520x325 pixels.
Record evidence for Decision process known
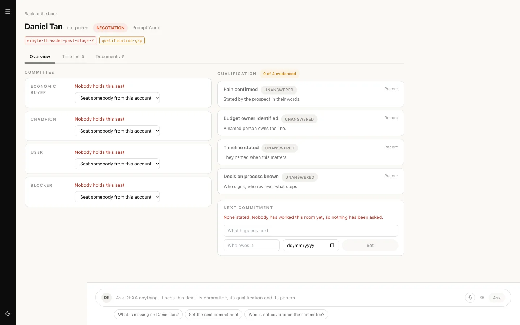[x=391, y=176]
